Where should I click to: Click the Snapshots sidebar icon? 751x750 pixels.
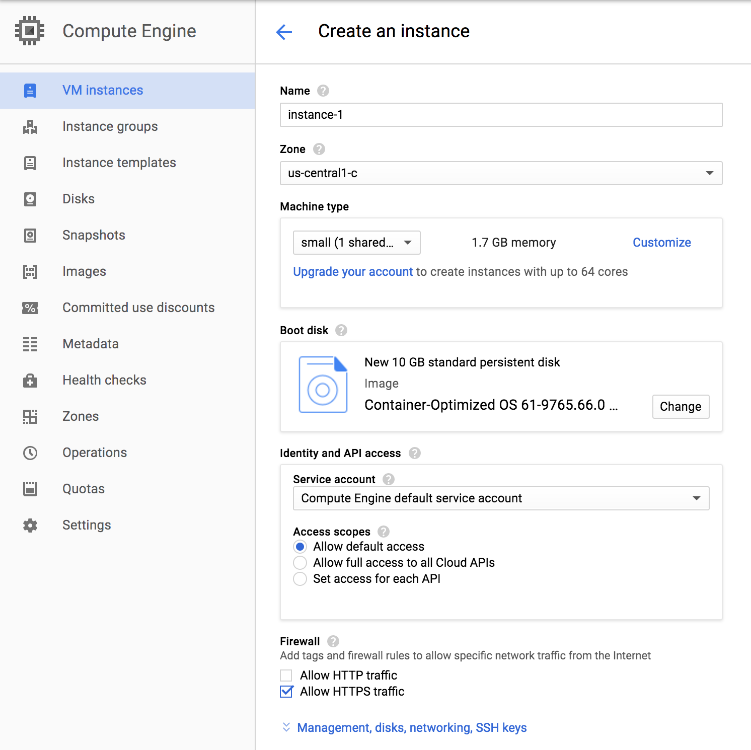[x=30, y=236]
